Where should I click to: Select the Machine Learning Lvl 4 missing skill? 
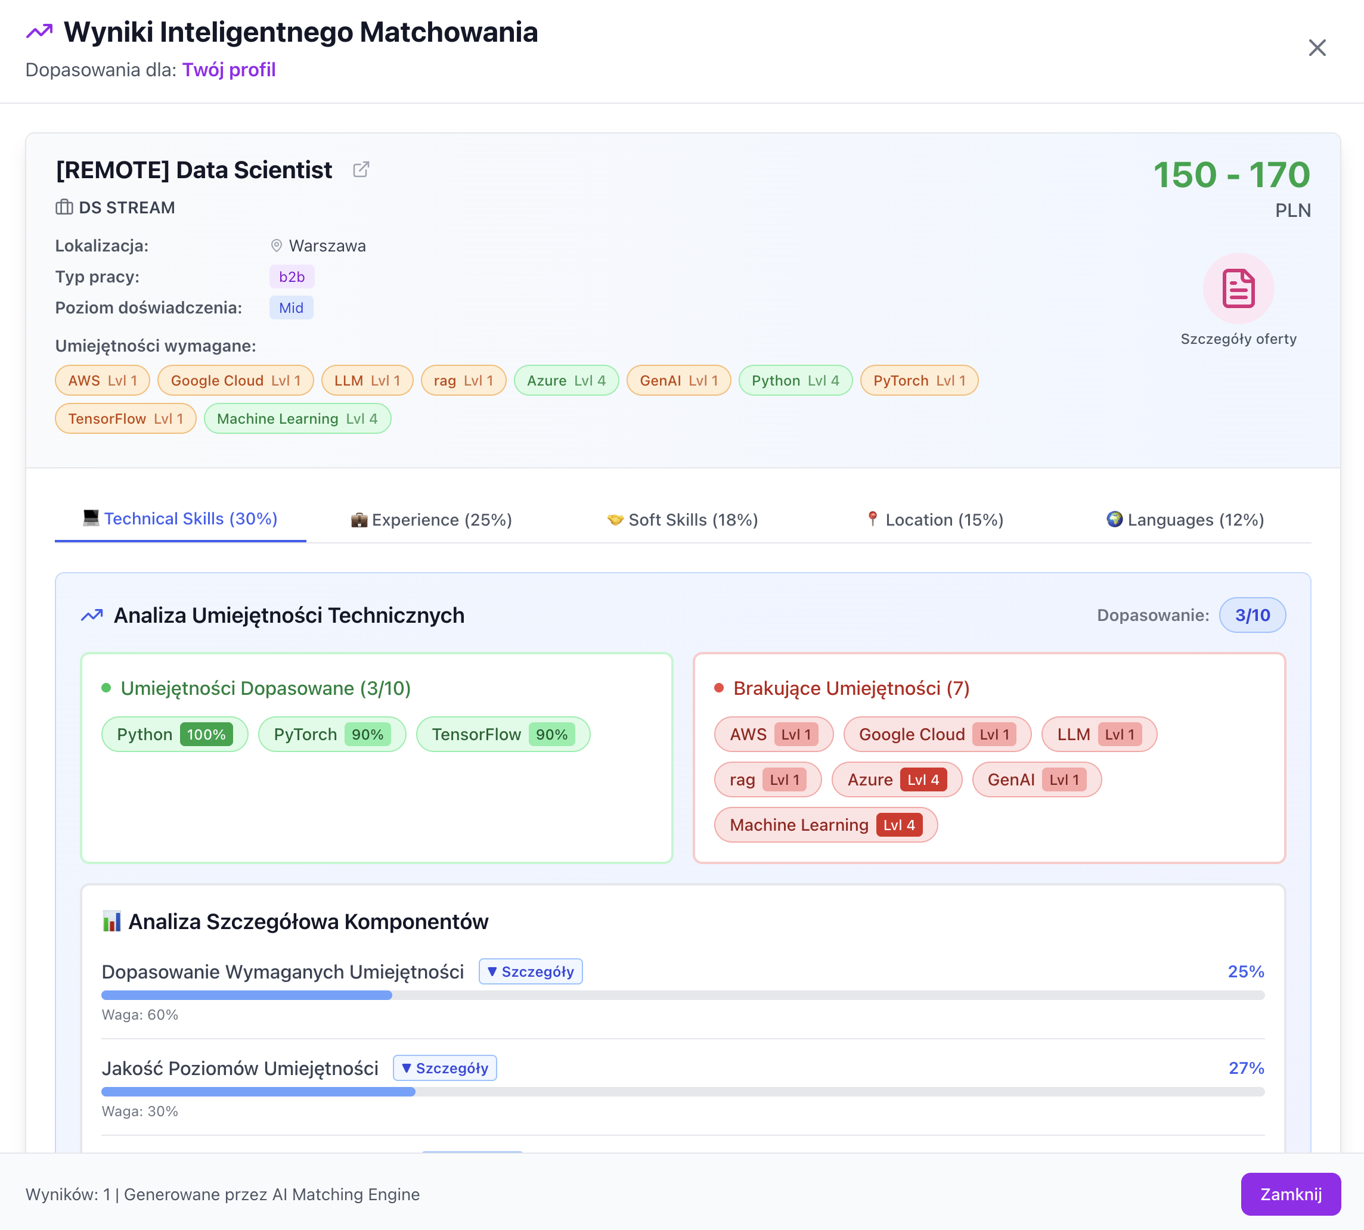825,825
